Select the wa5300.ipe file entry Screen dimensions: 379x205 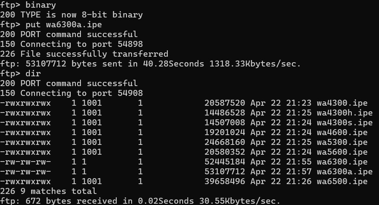pyautogui.click(x=342, y=142)
